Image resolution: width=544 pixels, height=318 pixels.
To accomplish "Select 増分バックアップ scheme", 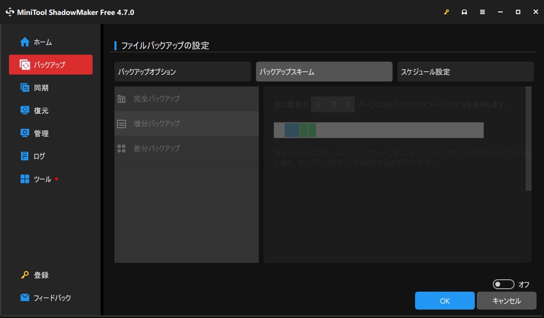I will tap(187, 124).
